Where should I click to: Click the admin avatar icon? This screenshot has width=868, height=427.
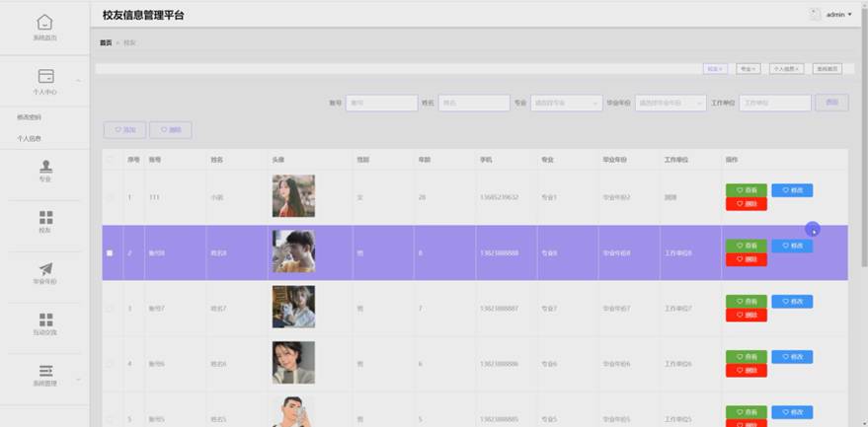(815, 15)
